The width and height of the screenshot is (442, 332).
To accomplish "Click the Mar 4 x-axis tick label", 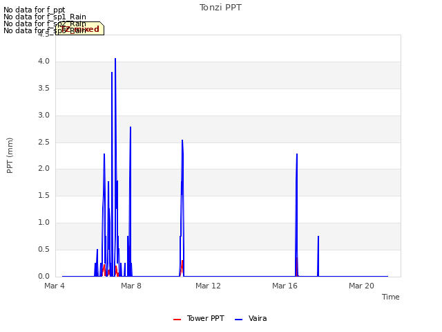I will (x=55, y=286).
